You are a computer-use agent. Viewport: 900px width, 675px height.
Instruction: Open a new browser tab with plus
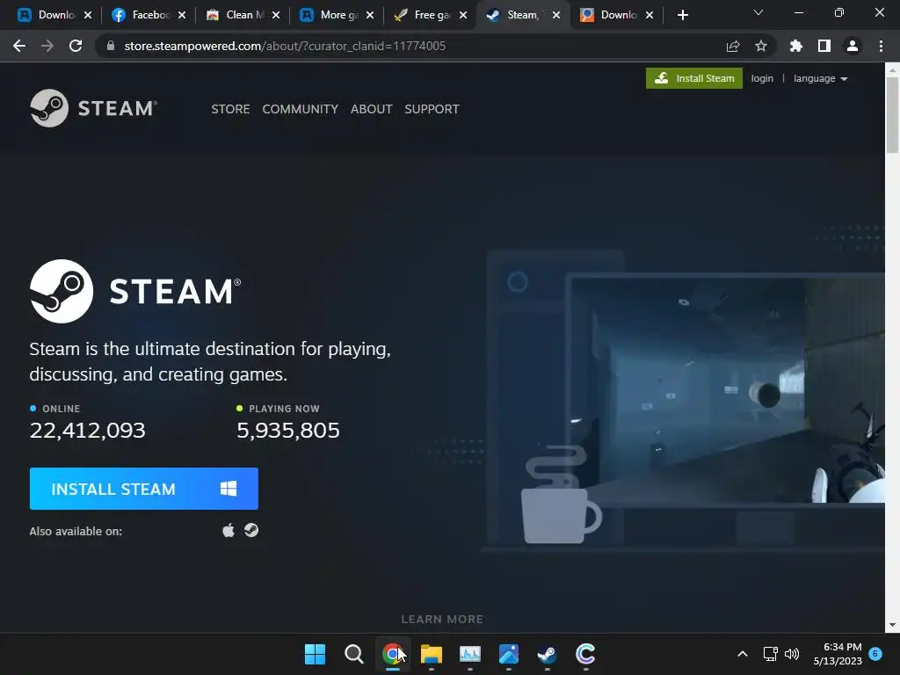682,15
